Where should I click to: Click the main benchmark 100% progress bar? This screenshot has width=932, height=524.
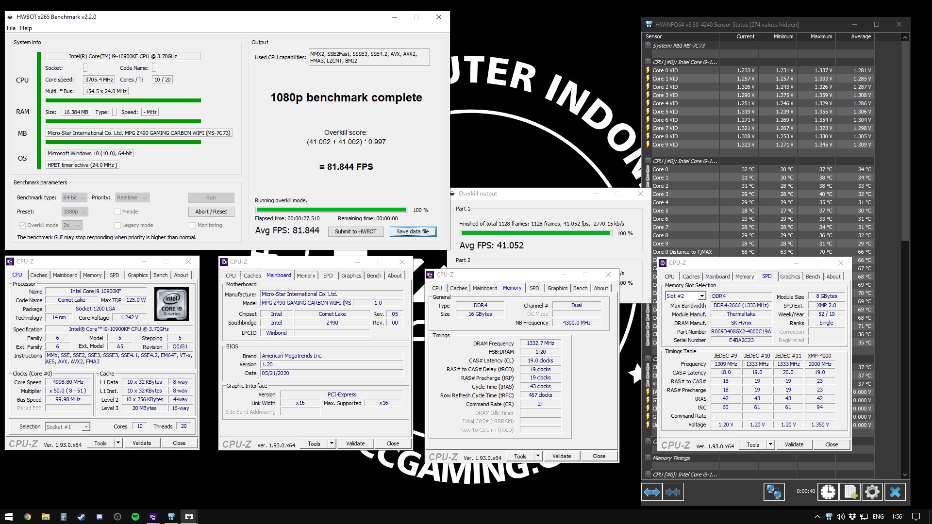331,210
